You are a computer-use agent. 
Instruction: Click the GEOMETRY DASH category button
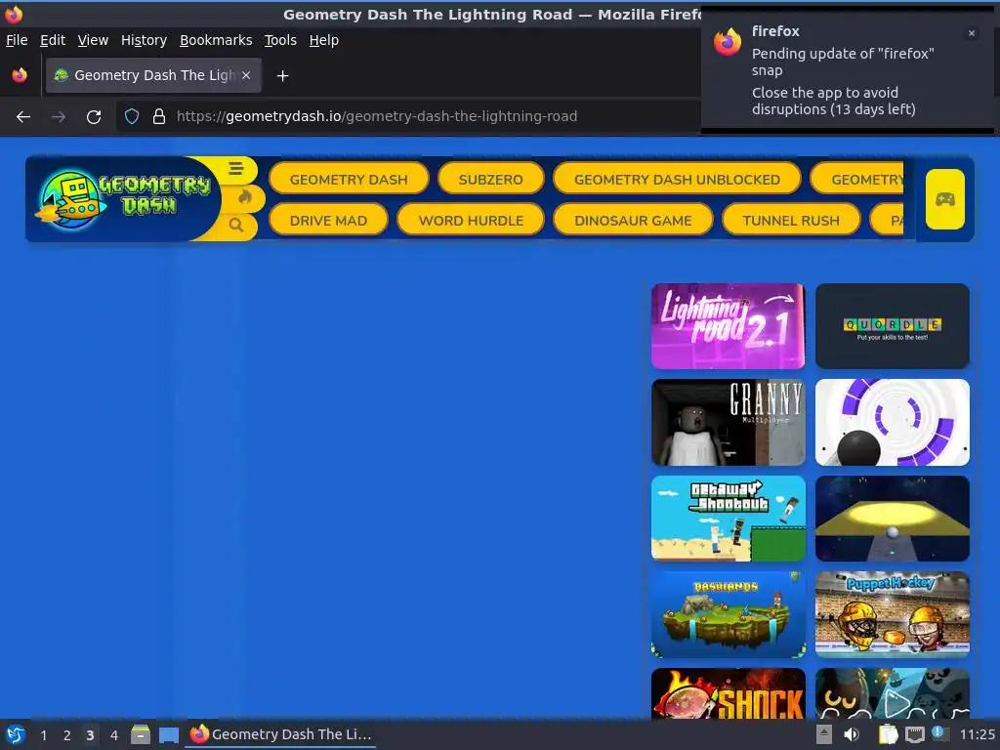[349, 180]
